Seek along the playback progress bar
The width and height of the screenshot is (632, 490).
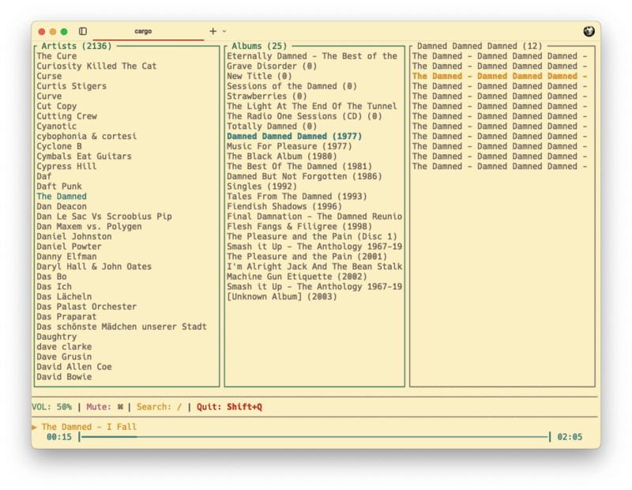[x=314, y=437]
